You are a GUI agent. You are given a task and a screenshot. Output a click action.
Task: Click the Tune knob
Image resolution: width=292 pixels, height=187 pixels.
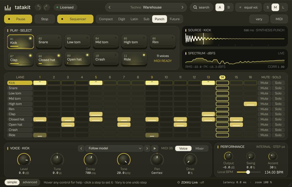(x=57, y=160)
